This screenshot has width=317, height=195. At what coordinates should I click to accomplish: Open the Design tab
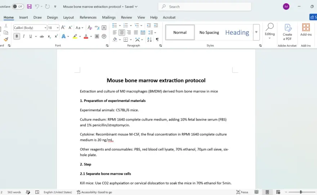click(52, 17)
